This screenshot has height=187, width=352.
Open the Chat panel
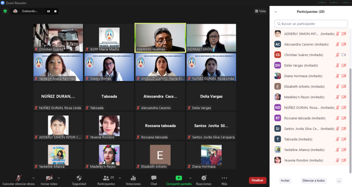click(154, 178)
